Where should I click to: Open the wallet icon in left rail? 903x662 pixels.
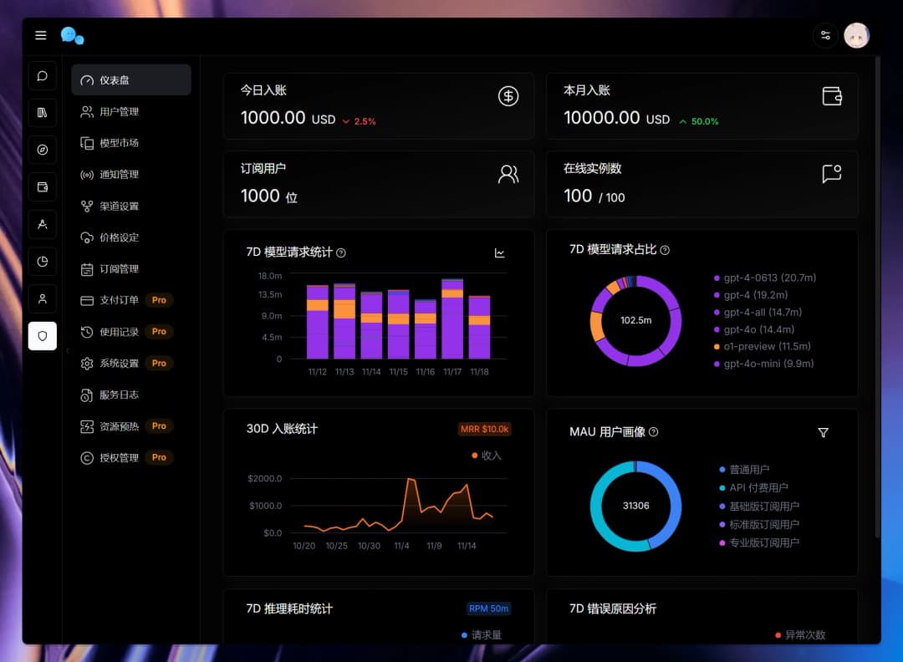click(43, 186)
